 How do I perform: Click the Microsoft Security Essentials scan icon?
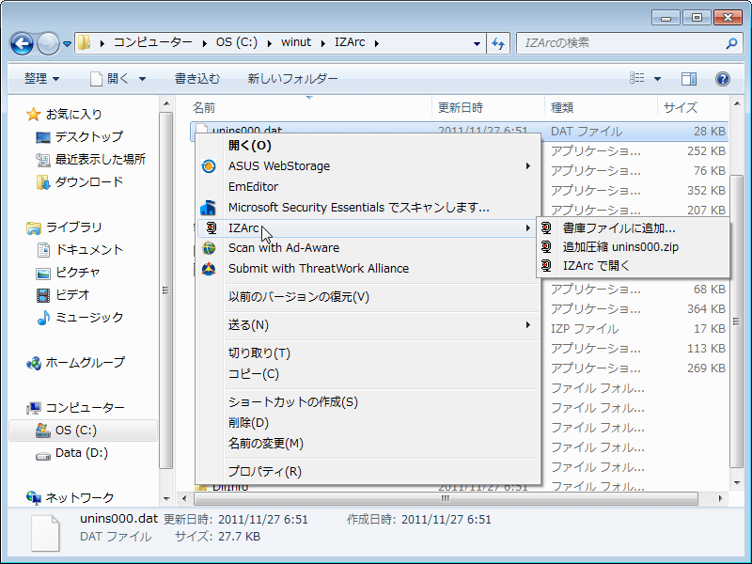coord(208,208)
